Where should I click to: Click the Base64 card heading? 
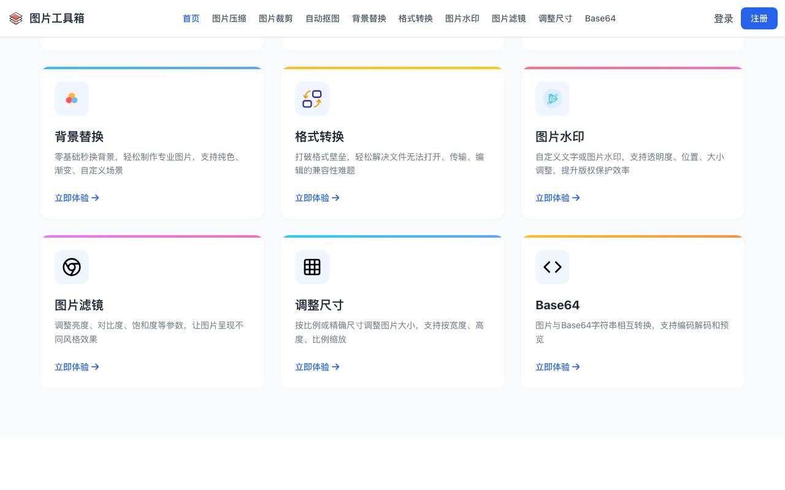(557, 305)
